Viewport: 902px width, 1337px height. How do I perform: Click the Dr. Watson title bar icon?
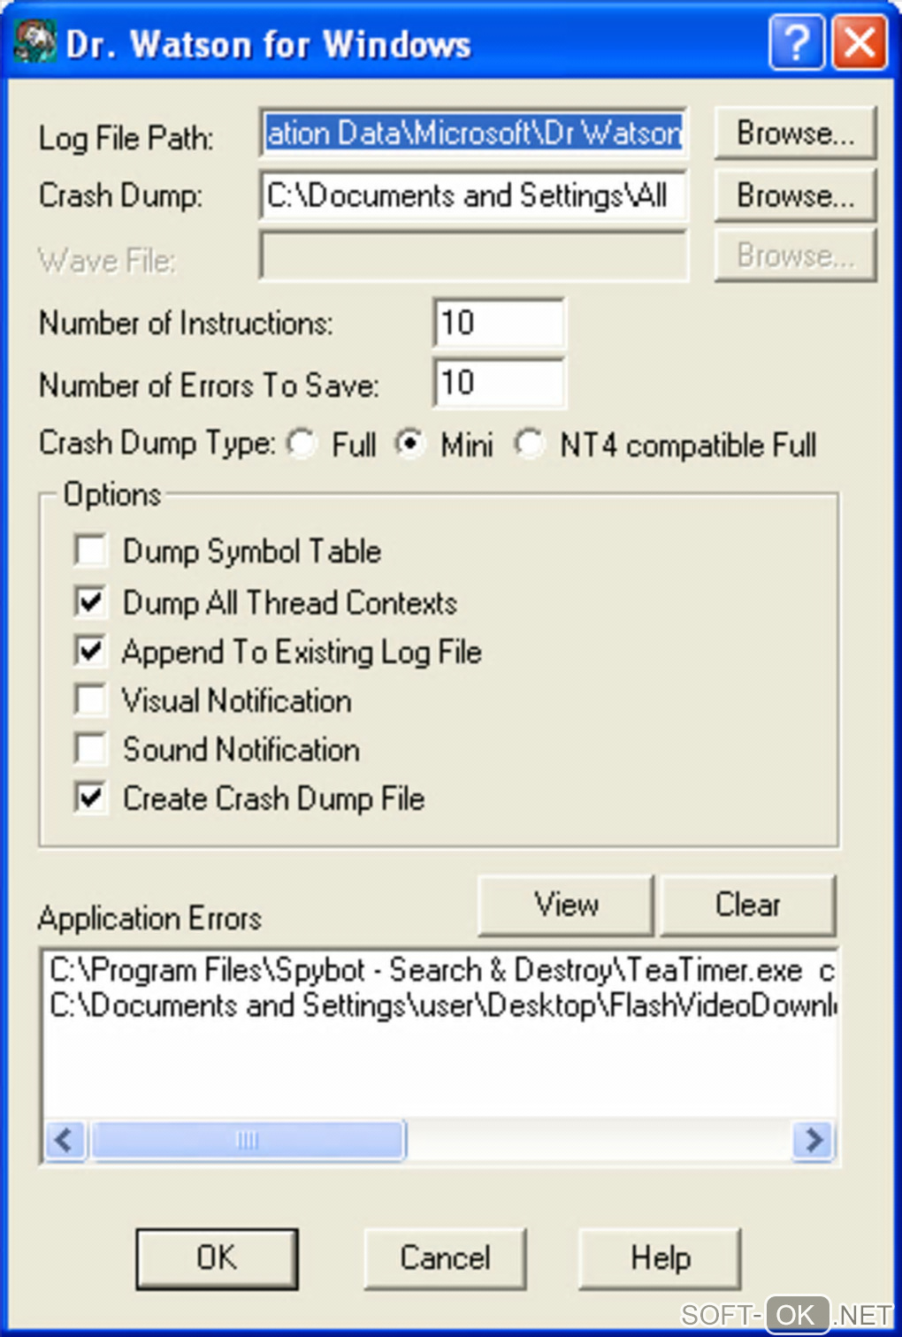click(x=35, y=42)
